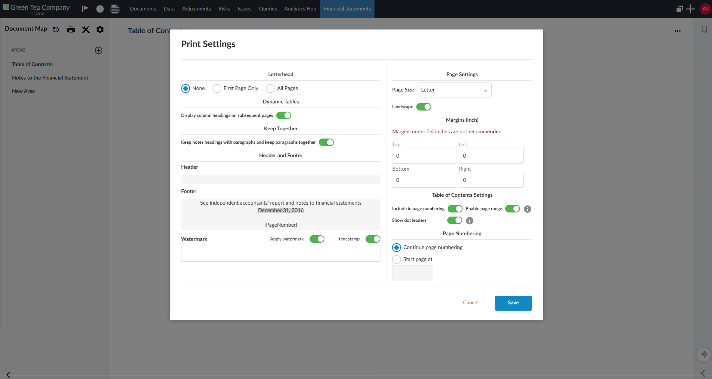712x379 pixels.
Task: Click the plus icon to add a new Area
Action: click(x=98, y=50)
